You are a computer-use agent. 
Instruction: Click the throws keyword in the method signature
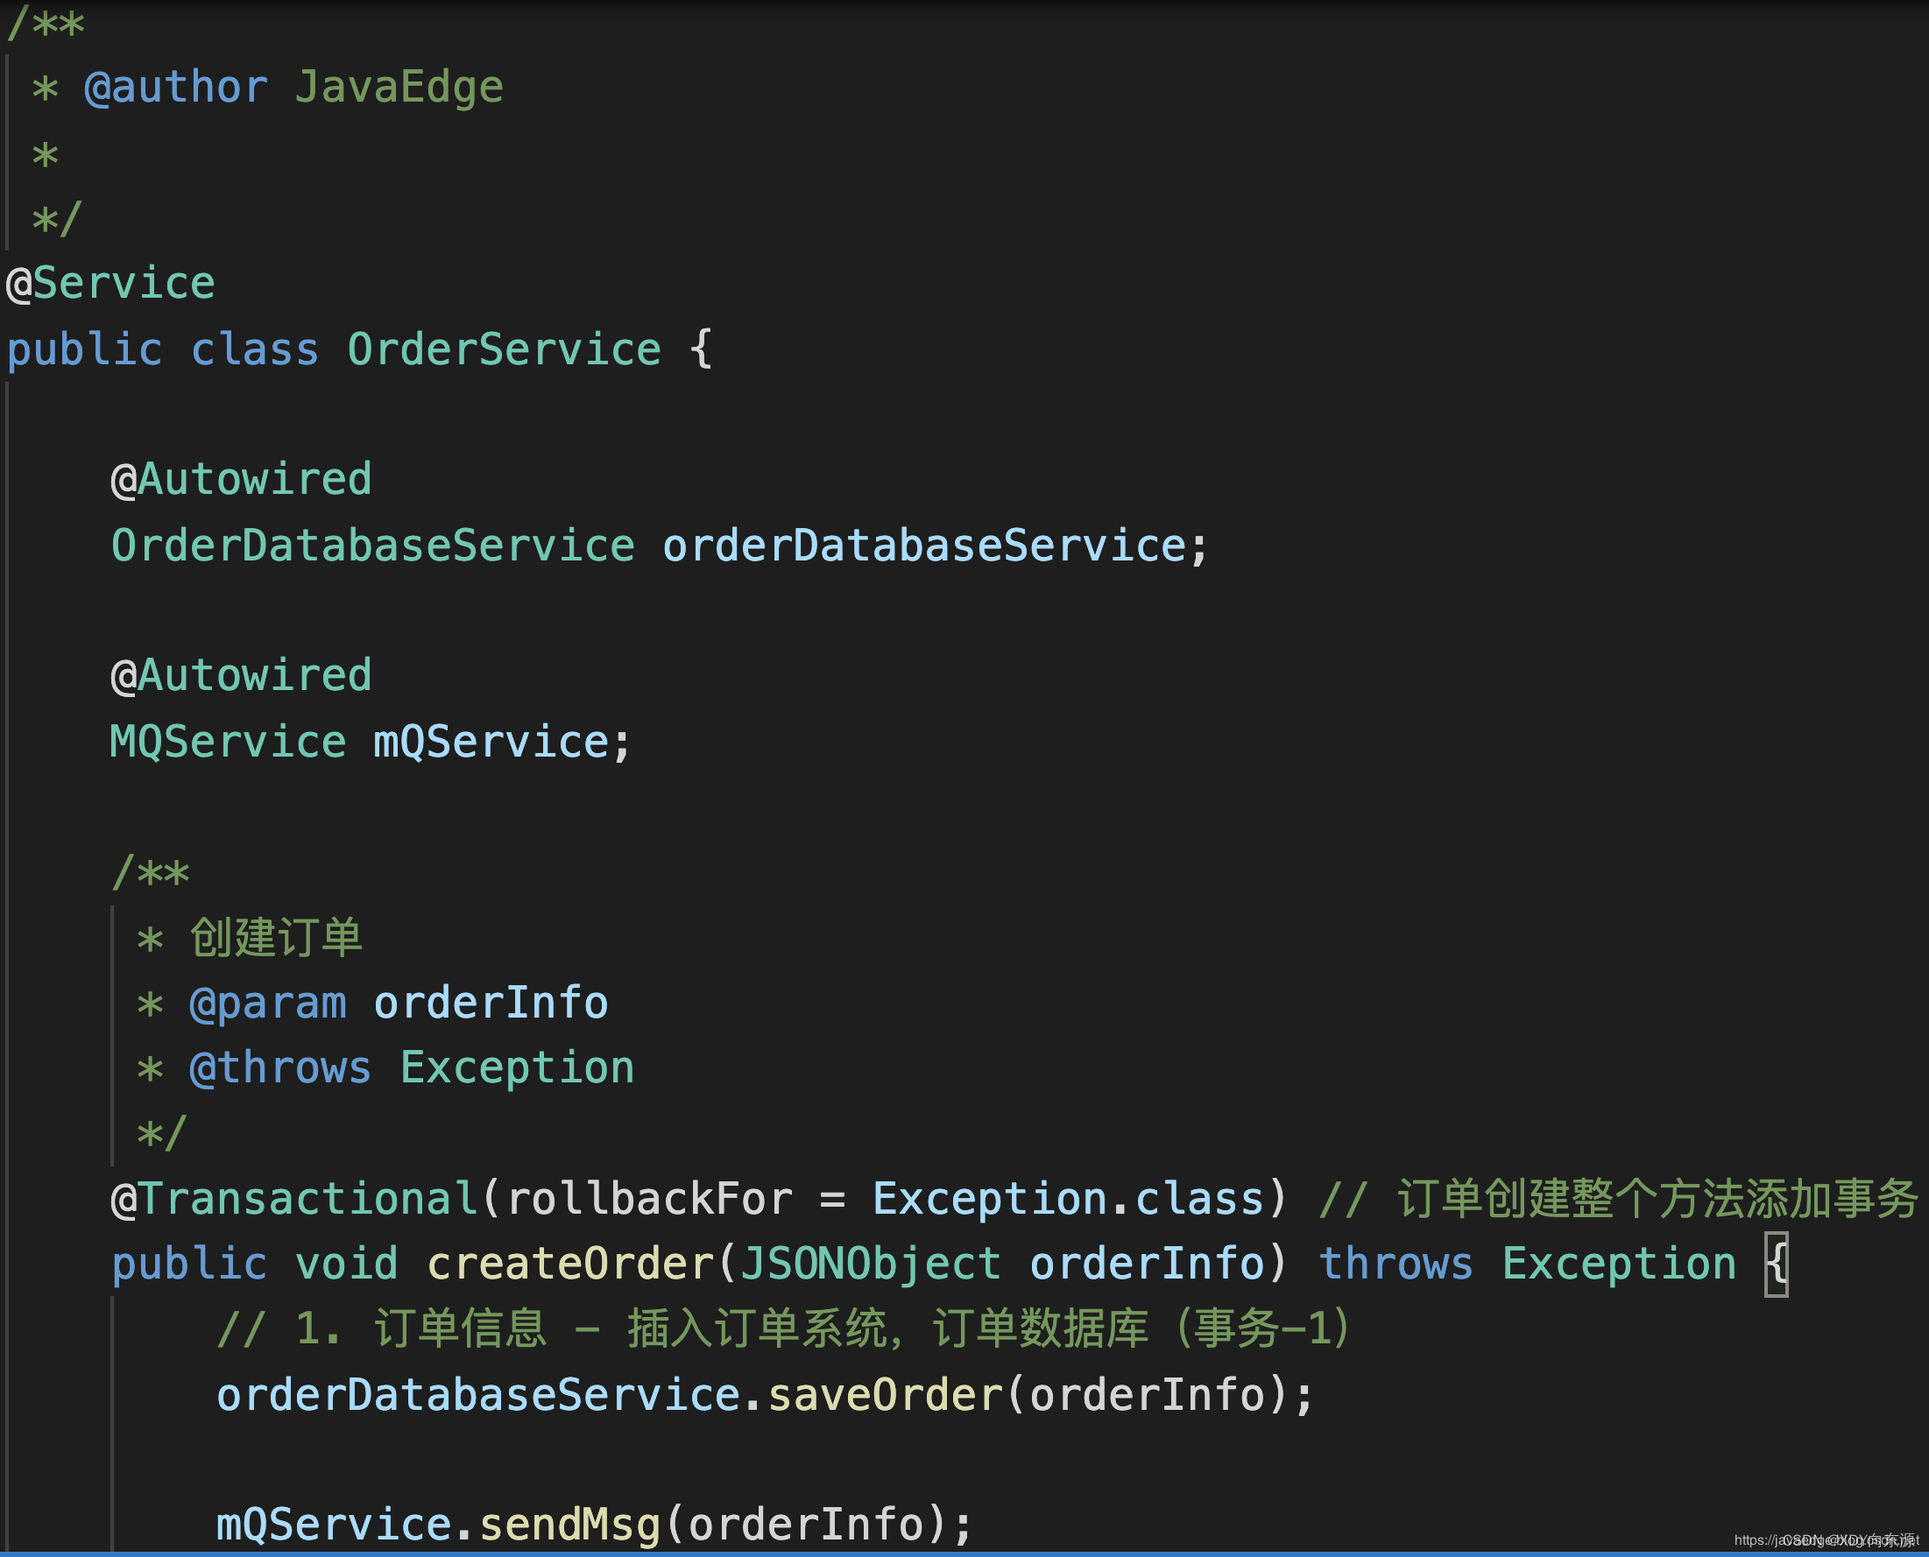1396,1265
